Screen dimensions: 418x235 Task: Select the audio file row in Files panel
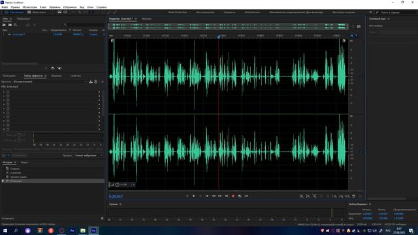click(54, 35)
